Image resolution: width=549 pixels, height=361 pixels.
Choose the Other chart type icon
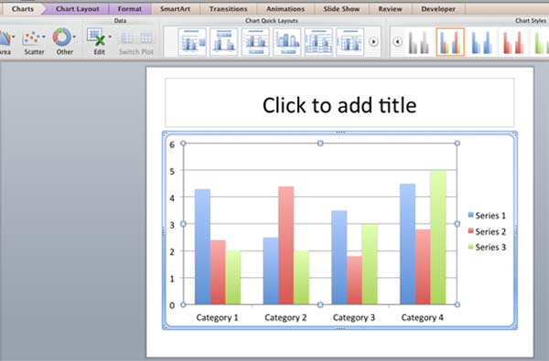(62, 37)
